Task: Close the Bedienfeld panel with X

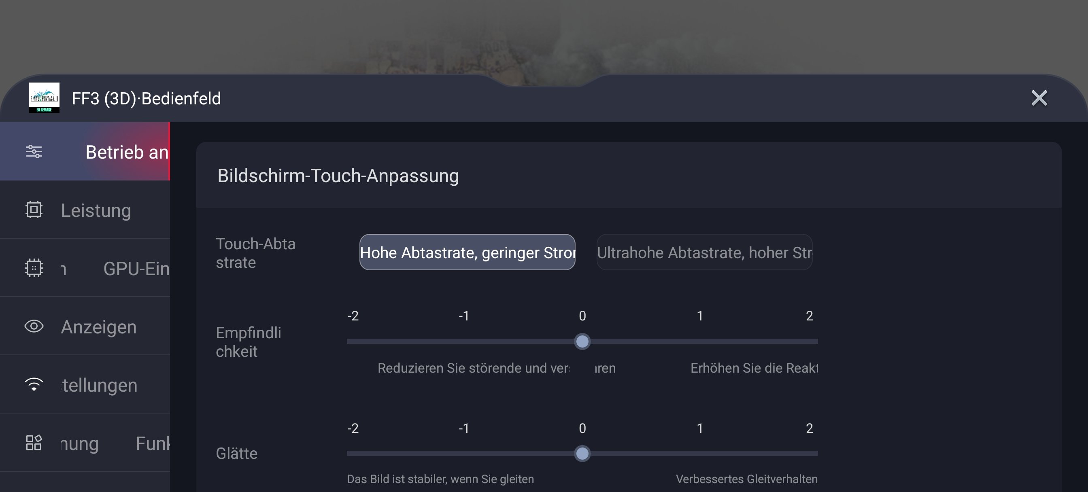Action: click(1039, 98)
